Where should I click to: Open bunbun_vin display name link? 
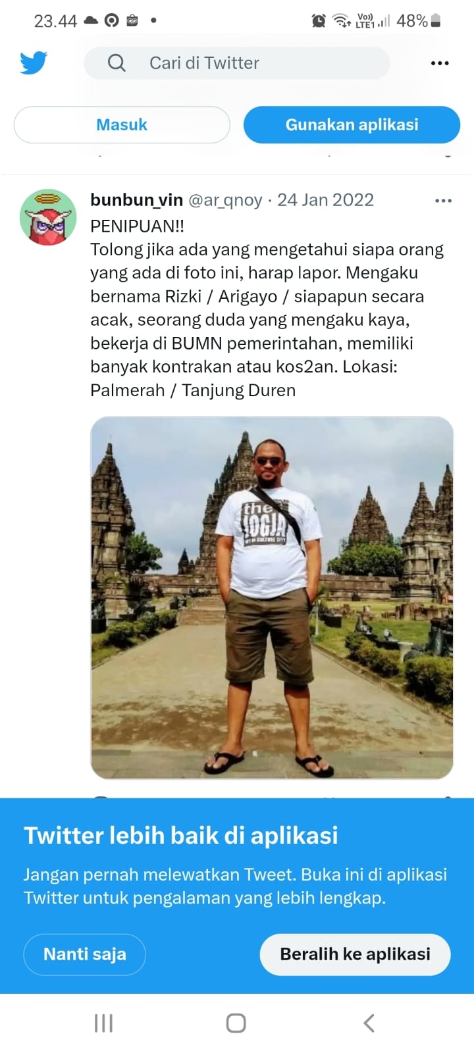[136, 200]
